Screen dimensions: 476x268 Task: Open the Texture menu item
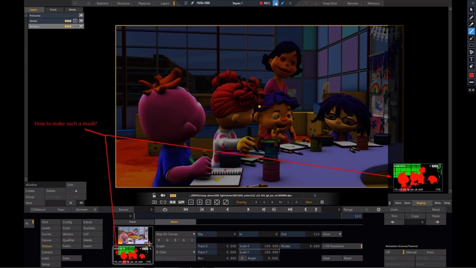(47, 246)
